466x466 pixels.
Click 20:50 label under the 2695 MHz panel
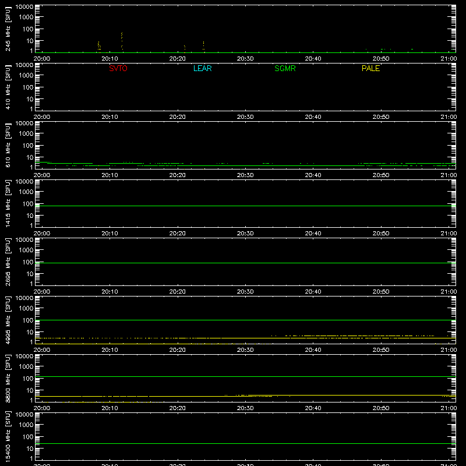(x=381, y=292)
